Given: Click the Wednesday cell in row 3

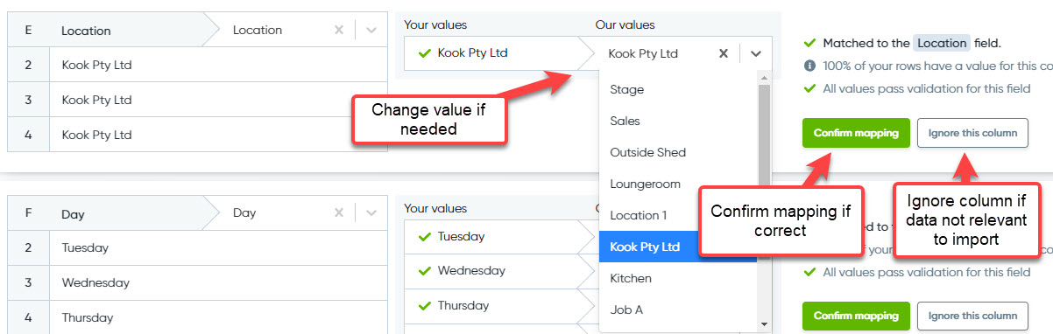Looking at the screenshot, I should tap(218, 283).
